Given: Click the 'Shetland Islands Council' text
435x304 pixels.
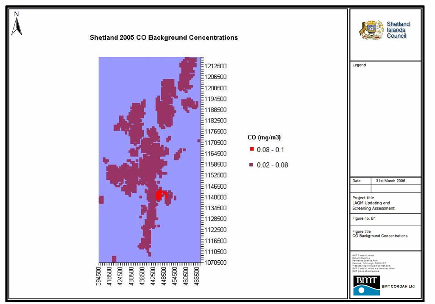Looking at the screenshot, I should [398, 30].
